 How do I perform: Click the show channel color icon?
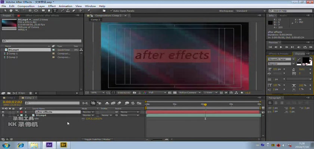pyautogui.click(x=145, y=93)
